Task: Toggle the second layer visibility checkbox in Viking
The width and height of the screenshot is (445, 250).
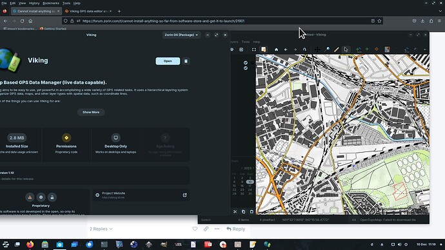Action: click(x=246, y=68)
